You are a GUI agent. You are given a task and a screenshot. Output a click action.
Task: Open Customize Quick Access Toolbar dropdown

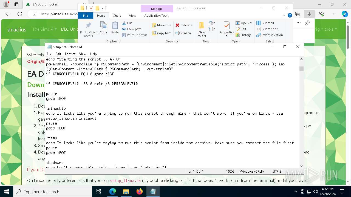102,8
